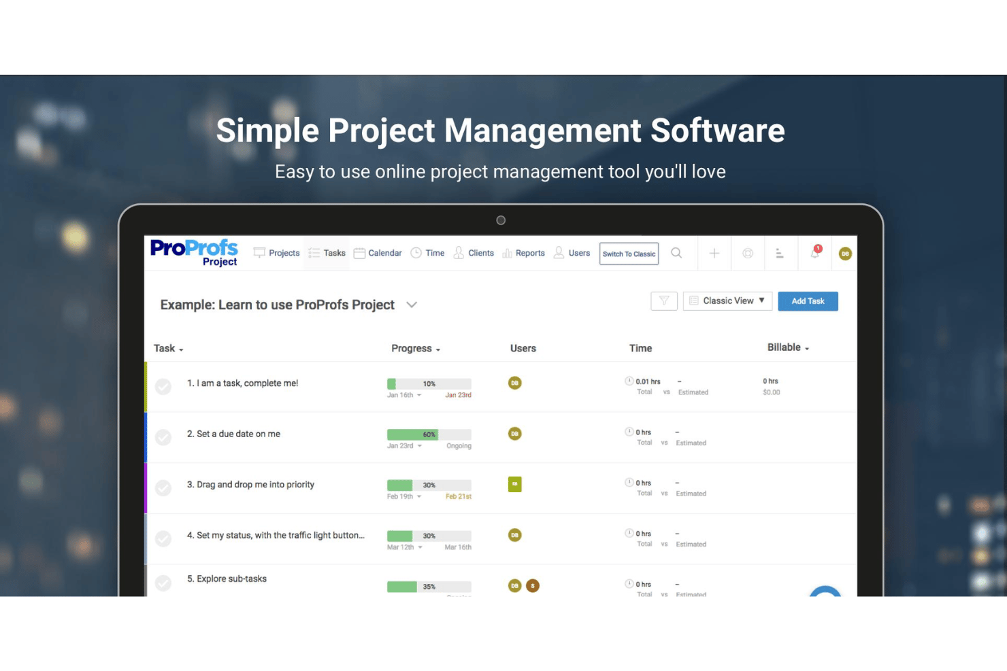The width and height of the screenshot is (1007, 671).
Task: Open notifications bell with red badge
Action: [815, 252]
